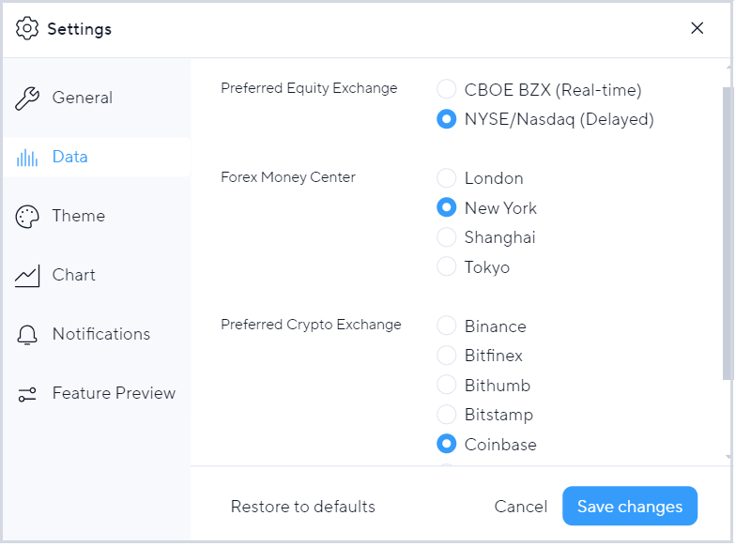Choose Tokyo radio button

[x=446, y=266]
